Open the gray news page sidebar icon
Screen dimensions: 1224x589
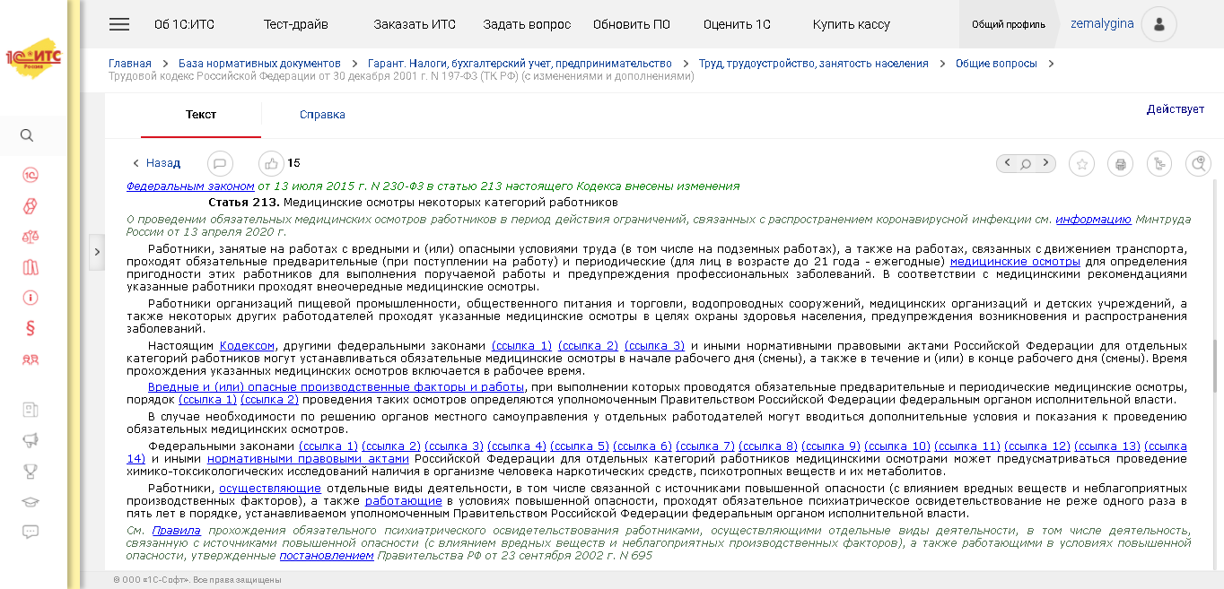[31, 410]
